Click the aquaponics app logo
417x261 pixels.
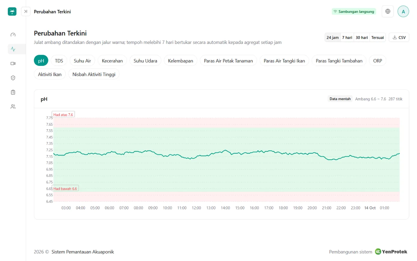[12, 11]
